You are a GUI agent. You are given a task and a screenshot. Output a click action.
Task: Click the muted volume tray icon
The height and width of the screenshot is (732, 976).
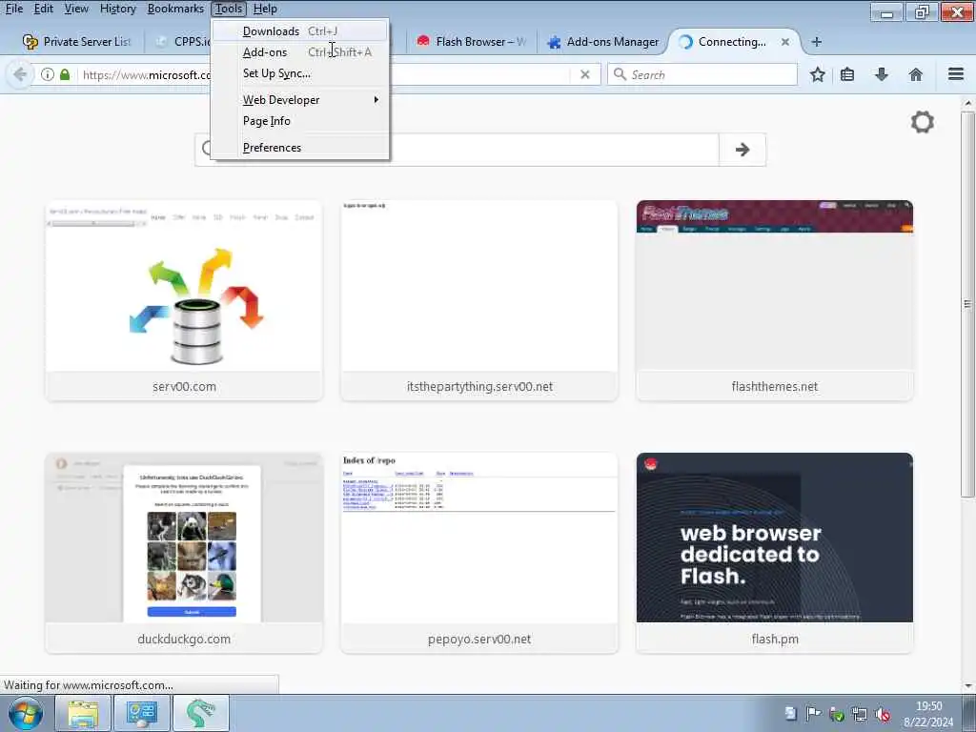click(x=882, y=714)
